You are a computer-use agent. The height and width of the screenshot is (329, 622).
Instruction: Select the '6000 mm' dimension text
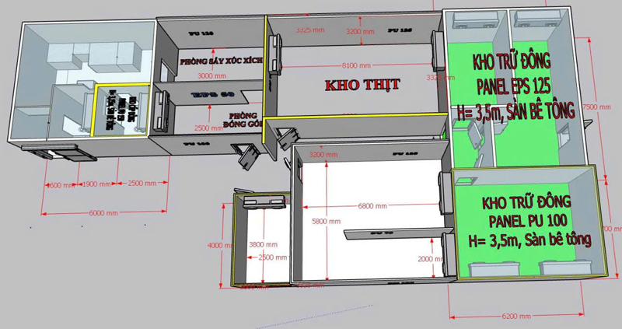[103, 213]
